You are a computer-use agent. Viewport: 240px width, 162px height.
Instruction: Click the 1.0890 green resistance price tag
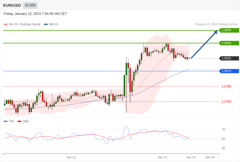229,30
